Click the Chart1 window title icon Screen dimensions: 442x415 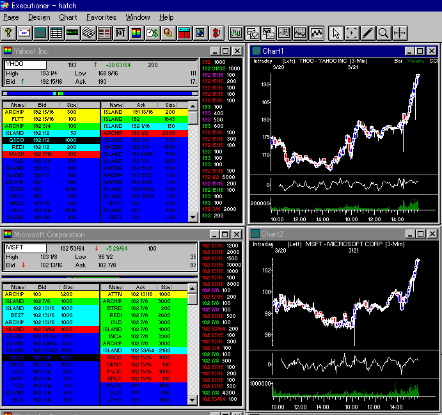click(x=257, y=51)
